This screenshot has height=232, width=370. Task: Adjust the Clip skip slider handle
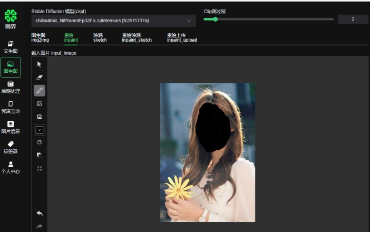(215, 20)
